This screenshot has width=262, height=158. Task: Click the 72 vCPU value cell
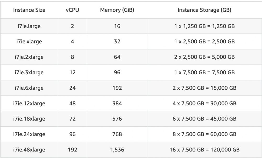pos(72,119)
